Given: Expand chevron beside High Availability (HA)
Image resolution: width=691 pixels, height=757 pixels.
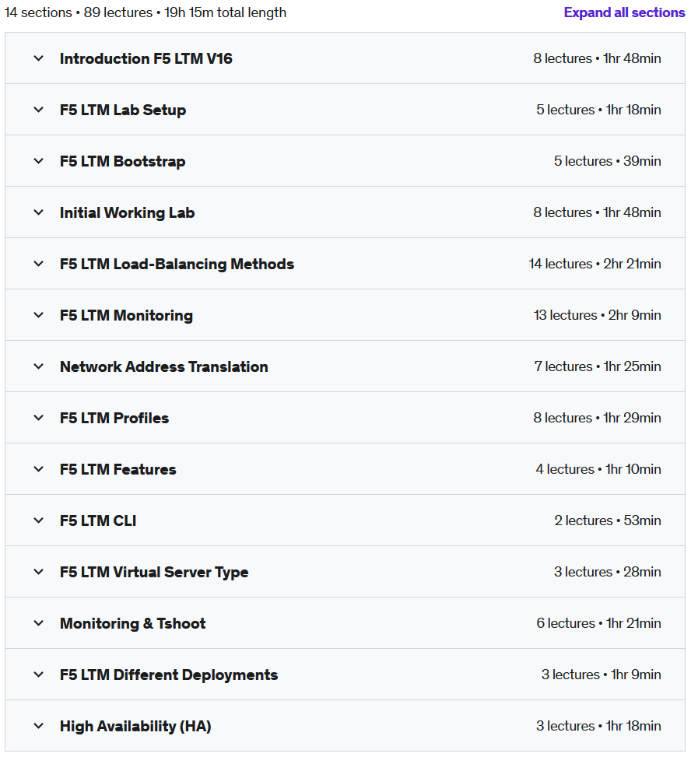Looking at the screenshot, I should [x=39, y=726].
